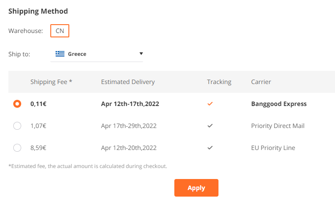Select the 1,07€ shipping option radio button

pyautogui.click(x=17, y=126)
